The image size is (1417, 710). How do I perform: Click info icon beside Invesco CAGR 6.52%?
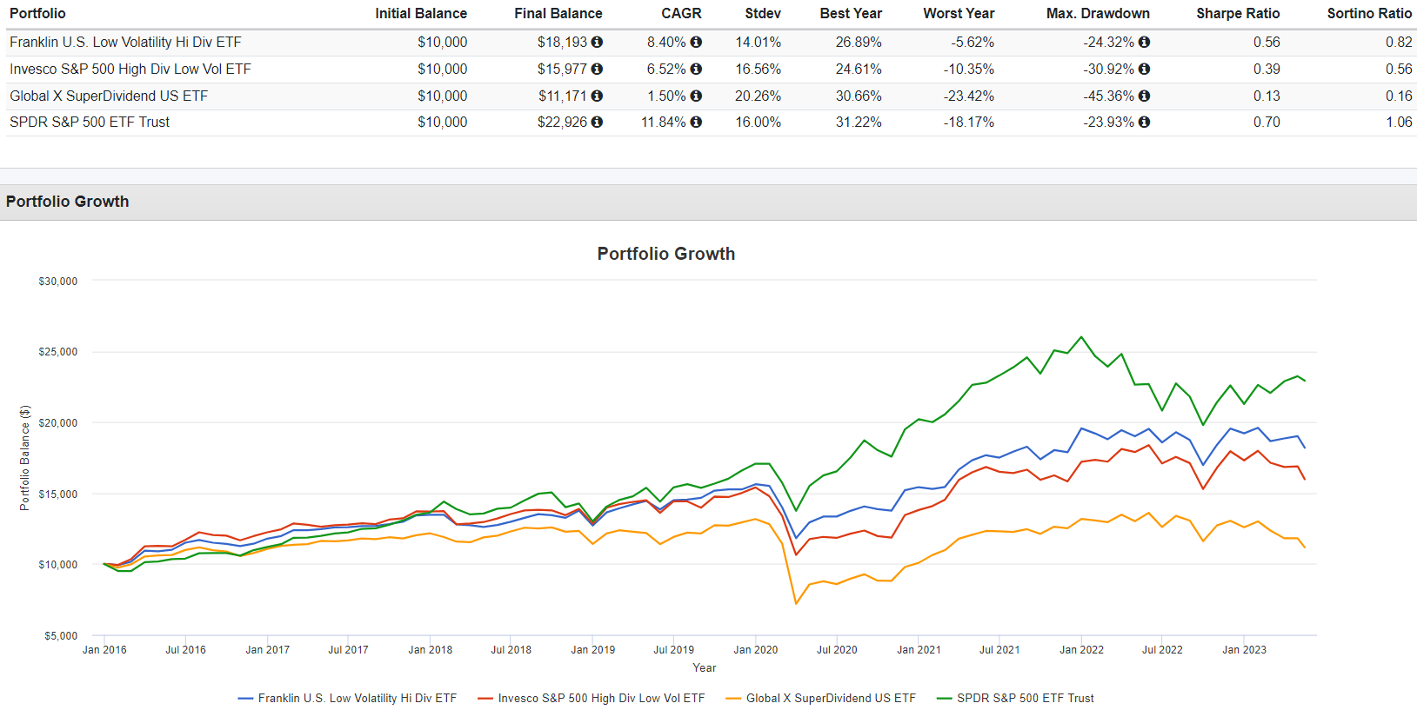[x=696, y=69]
